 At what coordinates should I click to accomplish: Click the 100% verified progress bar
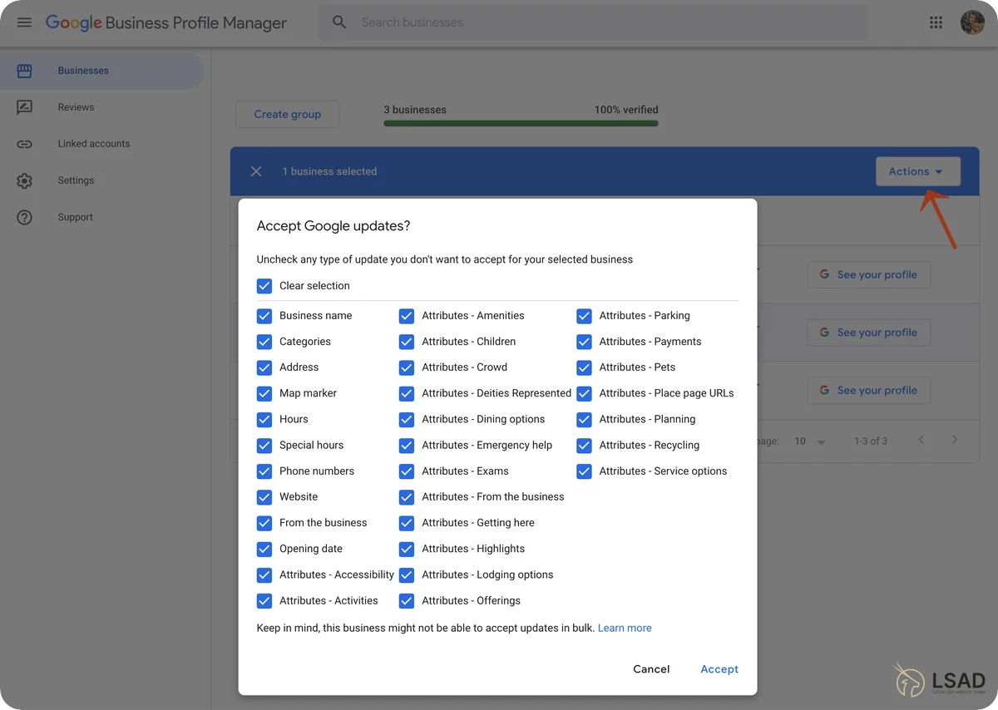coord(521,124)
